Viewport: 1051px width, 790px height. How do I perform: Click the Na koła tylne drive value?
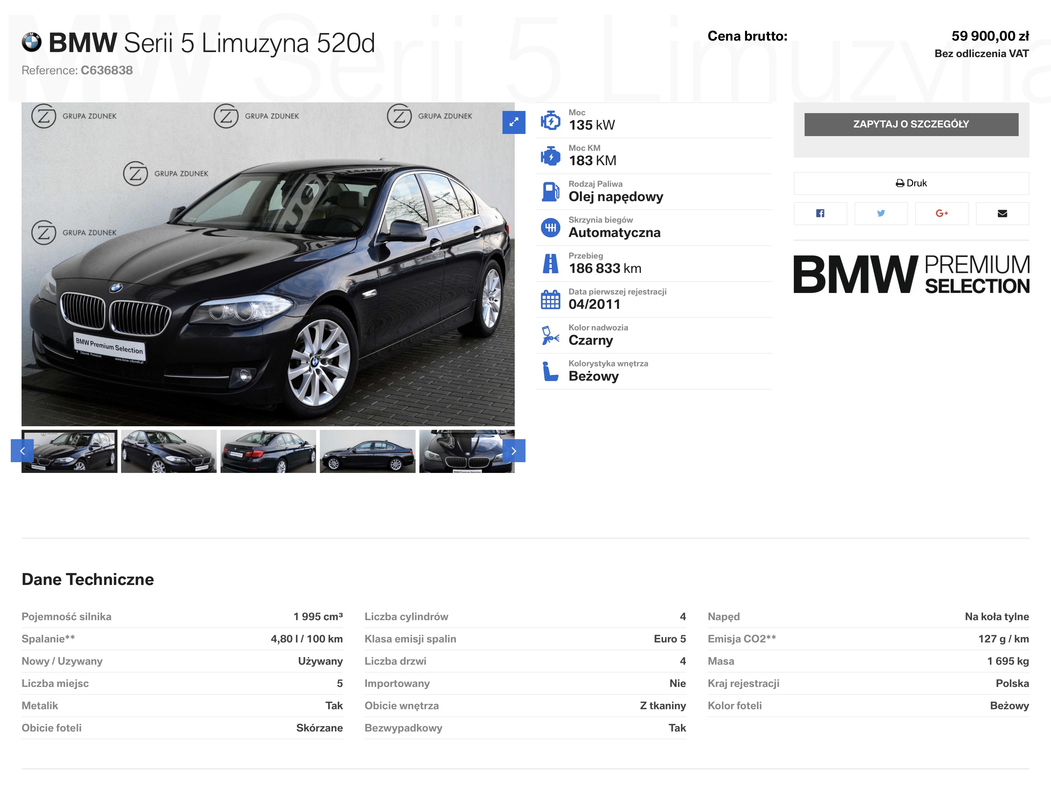997,617
